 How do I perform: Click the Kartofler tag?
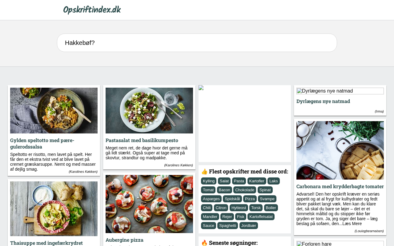pos(257,181)
